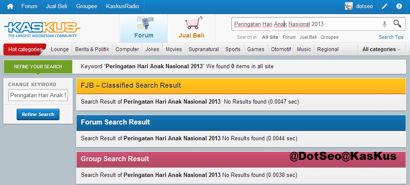Open the help question mark icon

[399, 6]
